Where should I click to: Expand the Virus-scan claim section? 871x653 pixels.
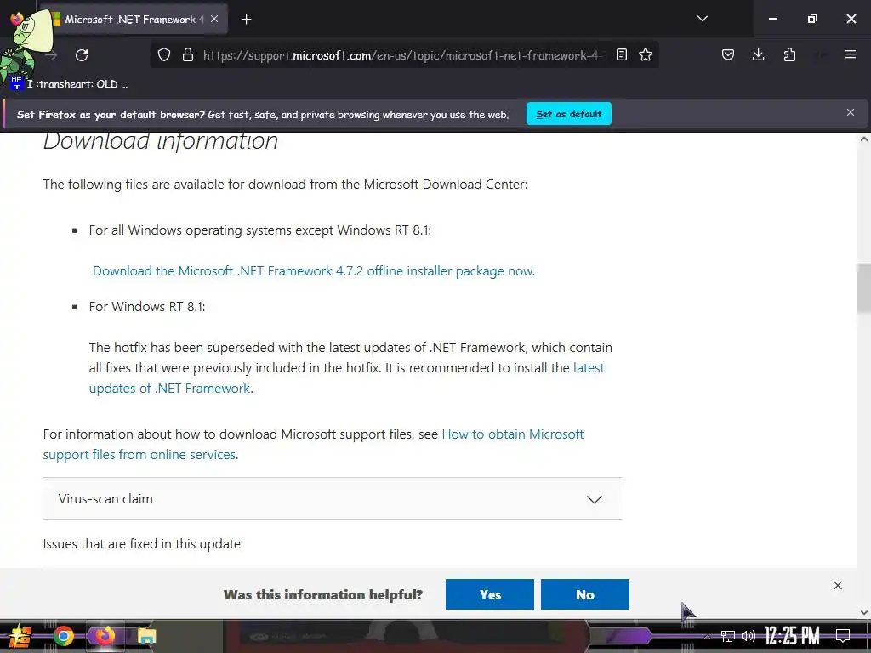(x=333, y=498)
